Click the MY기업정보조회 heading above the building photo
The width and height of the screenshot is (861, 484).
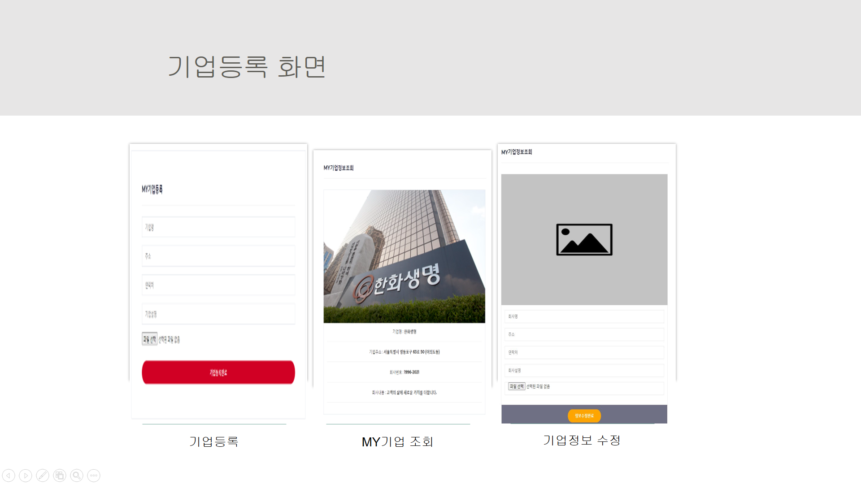coord(339,168)
